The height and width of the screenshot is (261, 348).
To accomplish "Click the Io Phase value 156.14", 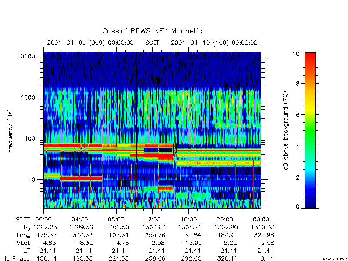I will point(47,258).
